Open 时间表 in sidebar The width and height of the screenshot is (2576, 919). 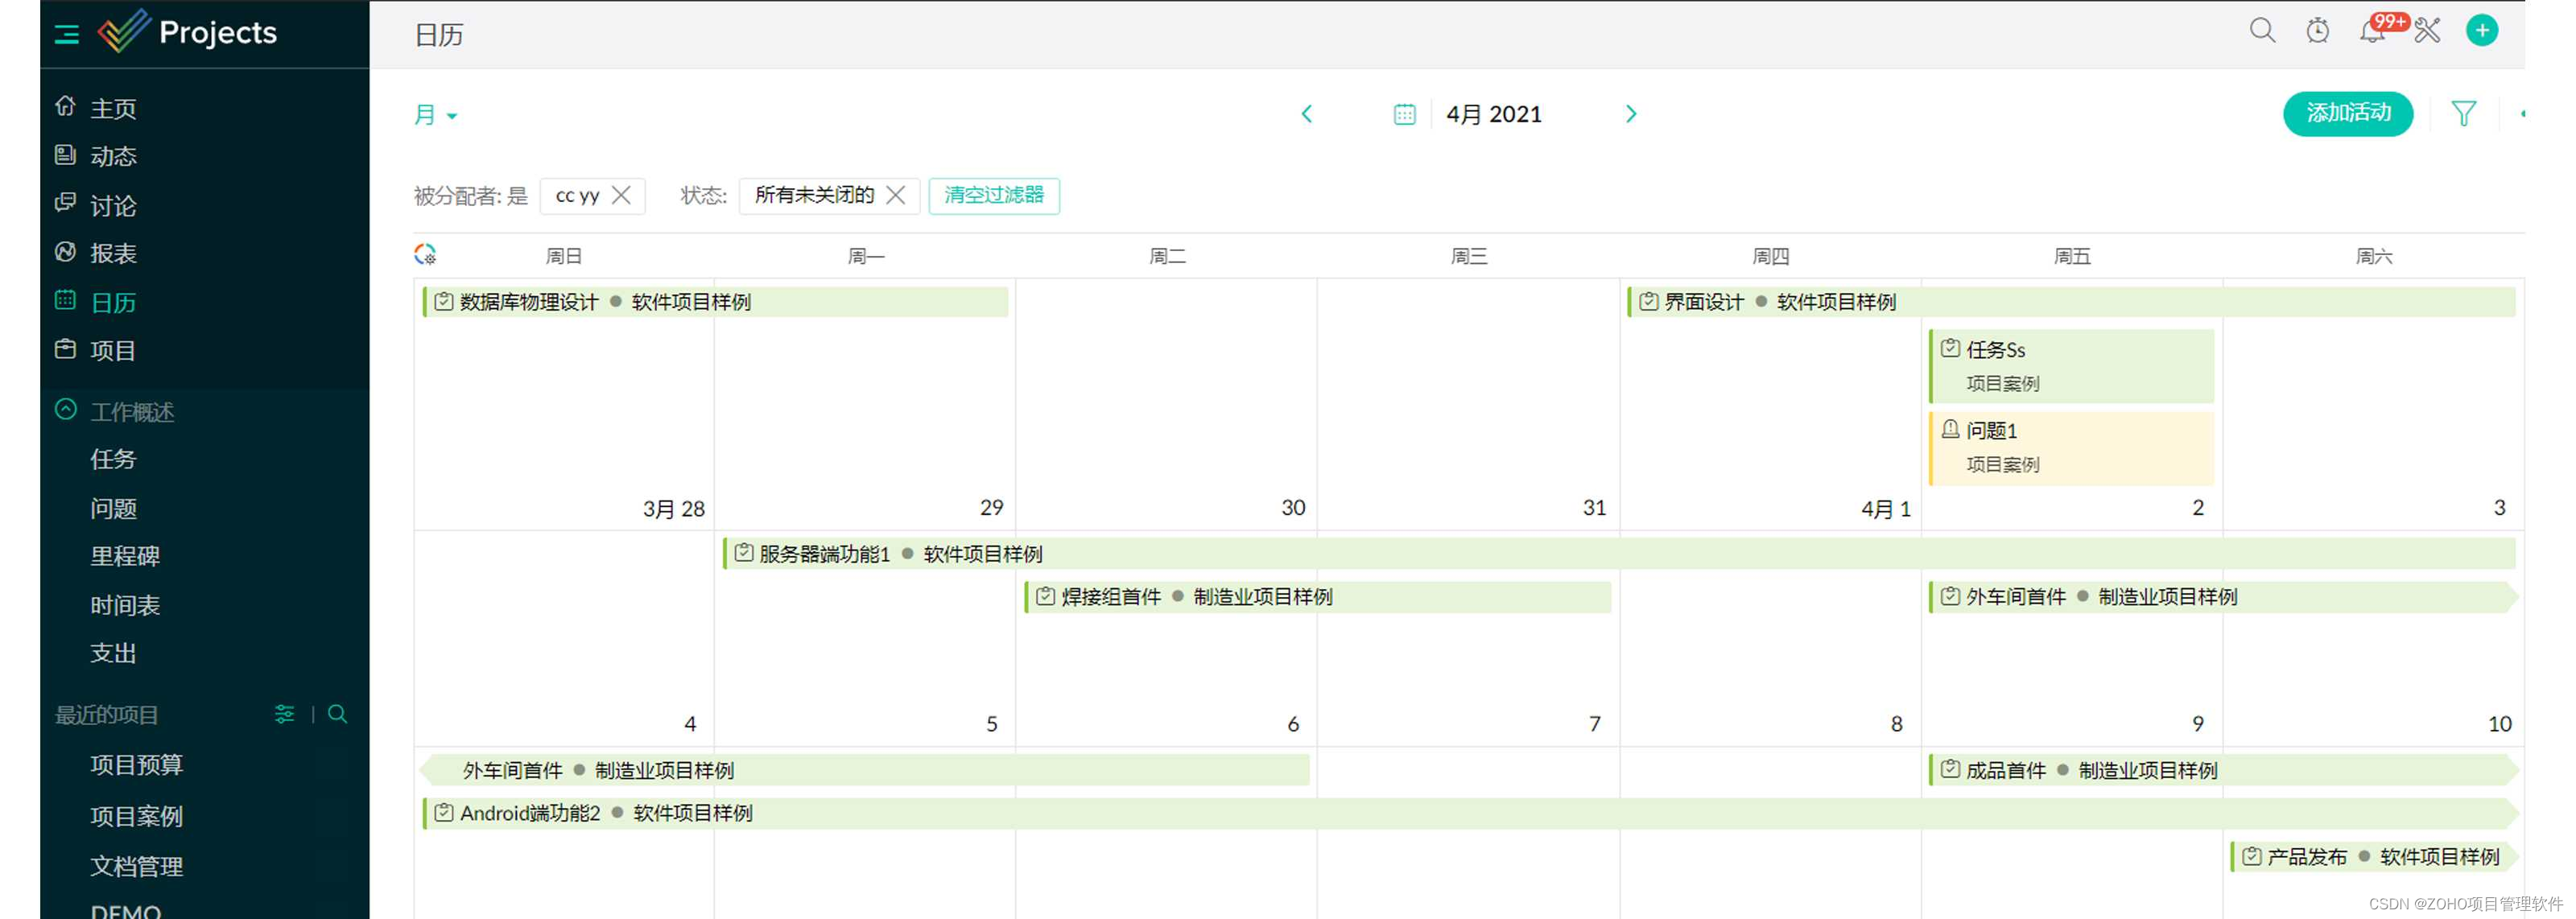tap(125, 605)
